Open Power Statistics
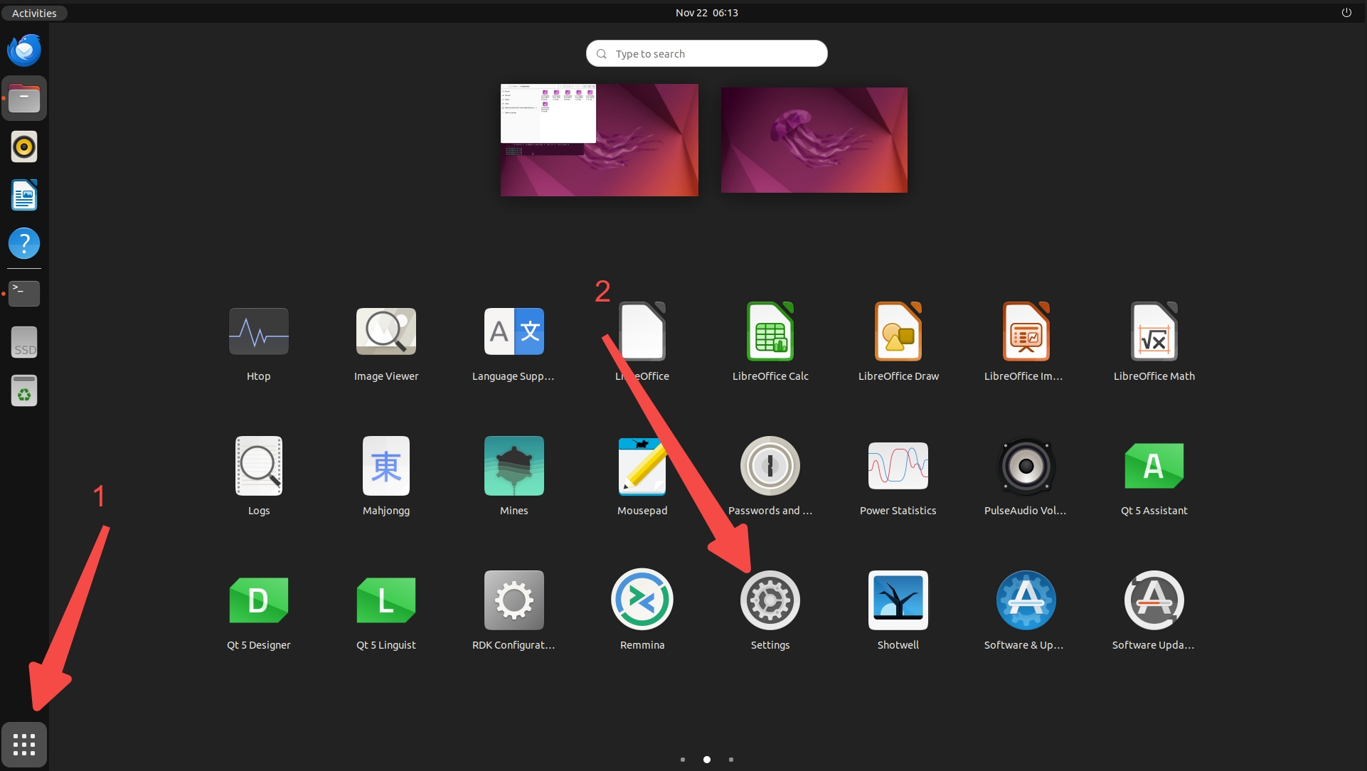Screen dimensions: 1367x771 tap(898, 466)
